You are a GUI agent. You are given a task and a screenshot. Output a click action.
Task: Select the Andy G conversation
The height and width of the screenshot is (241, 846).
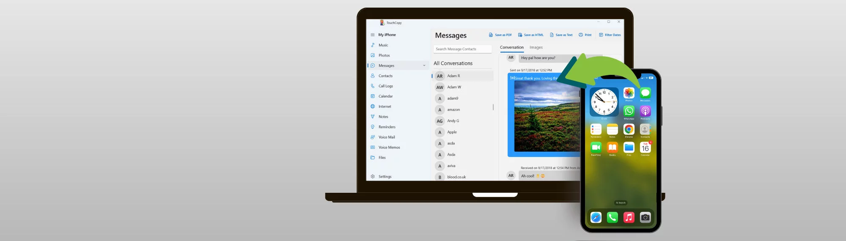click(x=464, y=121)
